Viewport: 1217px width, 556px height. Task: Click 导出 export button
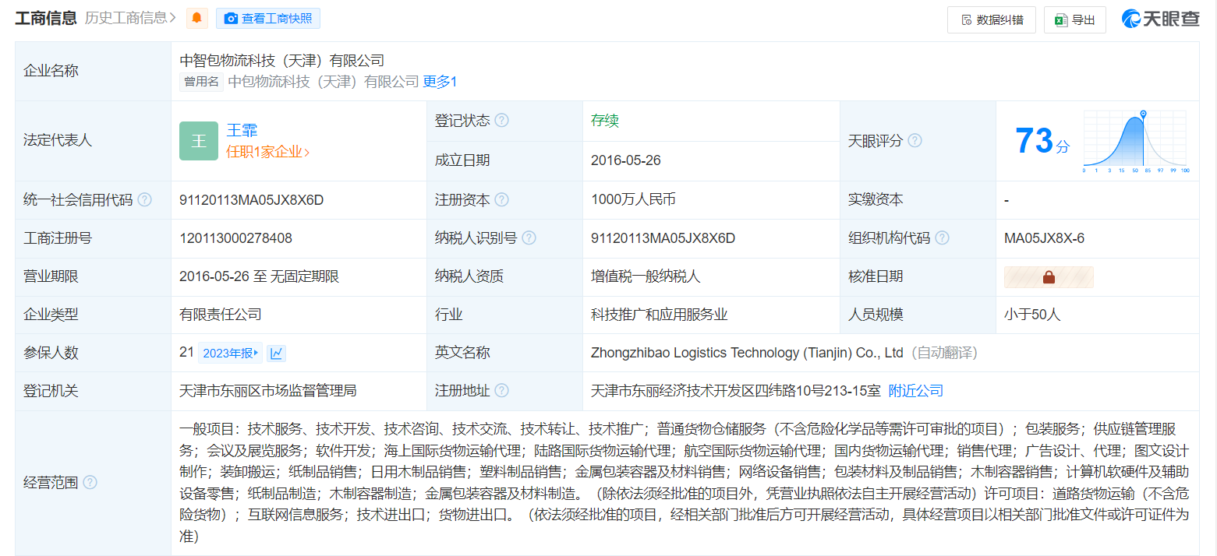click(1074, 19)
